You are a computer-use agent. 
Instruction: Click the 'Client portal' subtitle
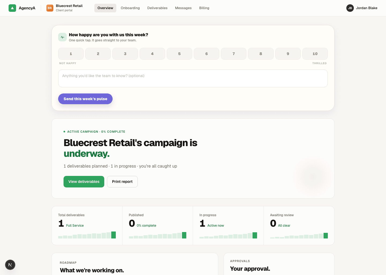pos(64,10)
